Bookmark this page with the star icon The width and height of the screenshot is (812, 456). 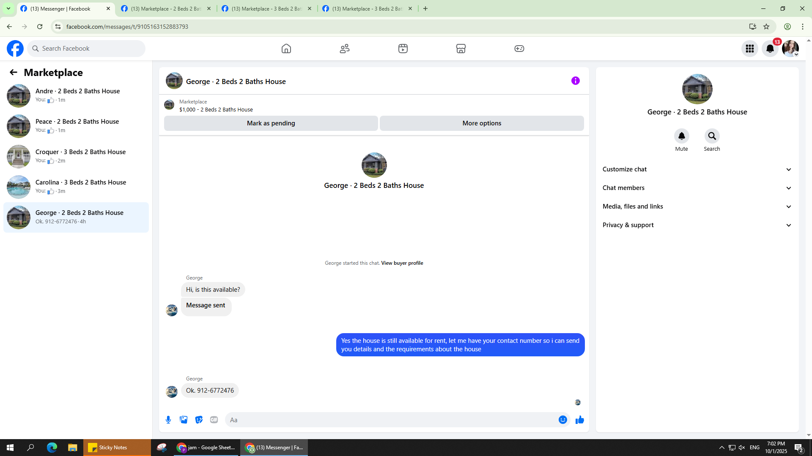pos(766,27)
